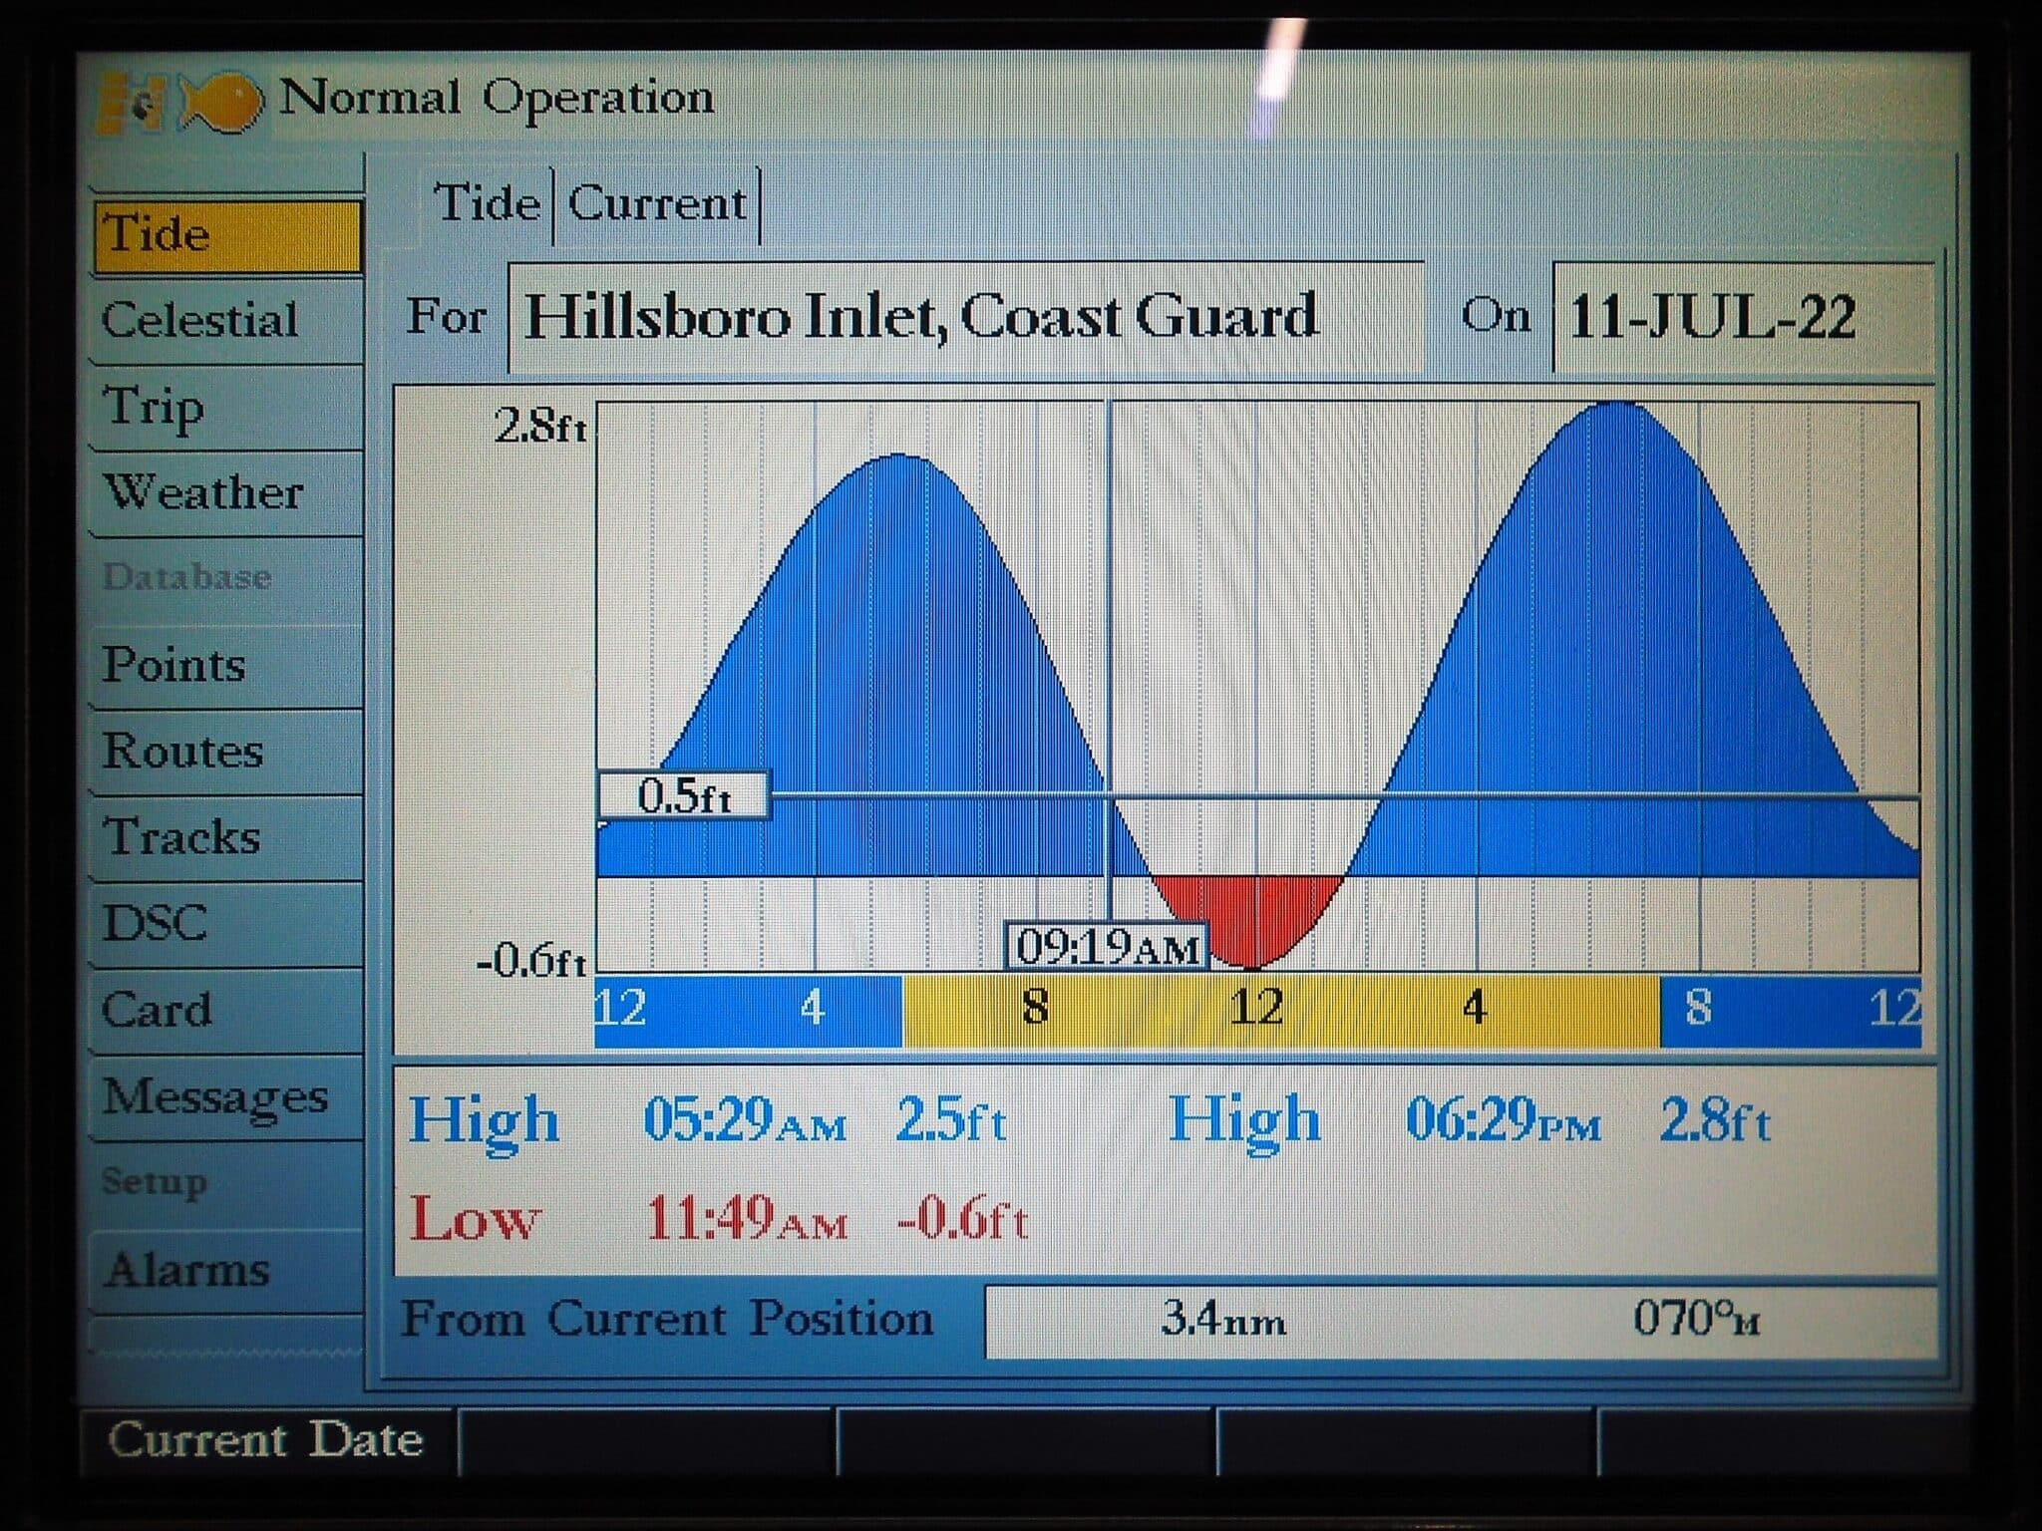Open the Routes tab
This screenshot has height=1531, width=2042.
coord(183,750)
